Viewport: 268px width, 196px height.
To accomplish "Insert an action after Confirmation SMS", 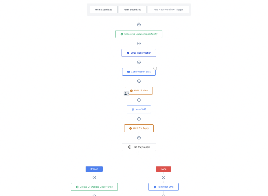I will pyautogui.click(x=139, y=81).
